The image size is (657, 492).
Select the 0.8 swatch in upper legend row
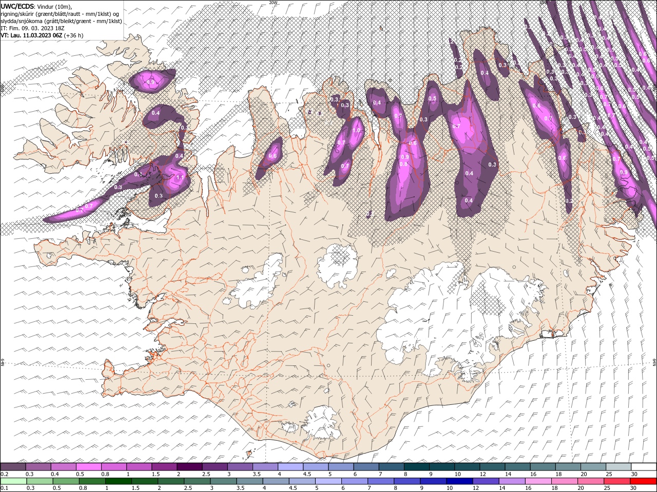[113, 467]
